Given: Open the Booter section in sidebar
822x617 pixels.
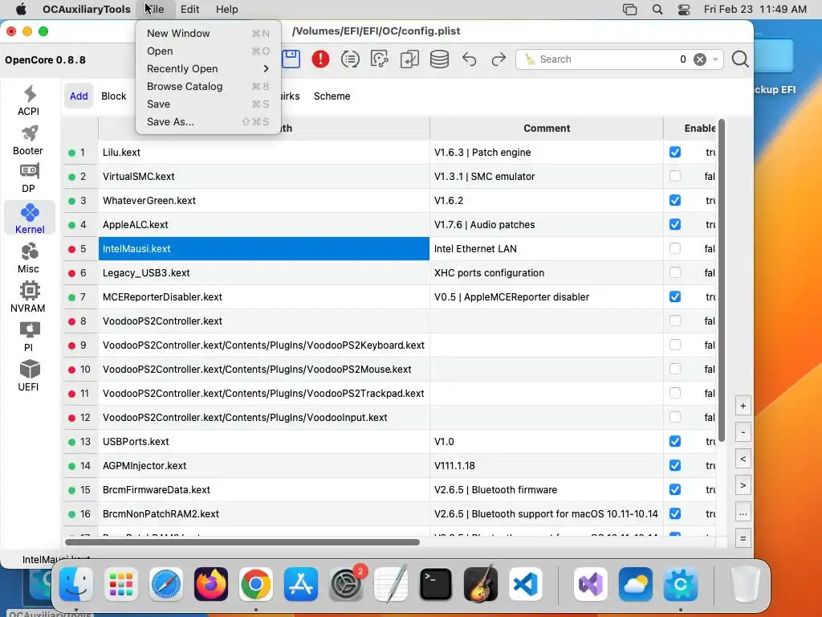Looking at the screenshot, I should click(29, 140).
